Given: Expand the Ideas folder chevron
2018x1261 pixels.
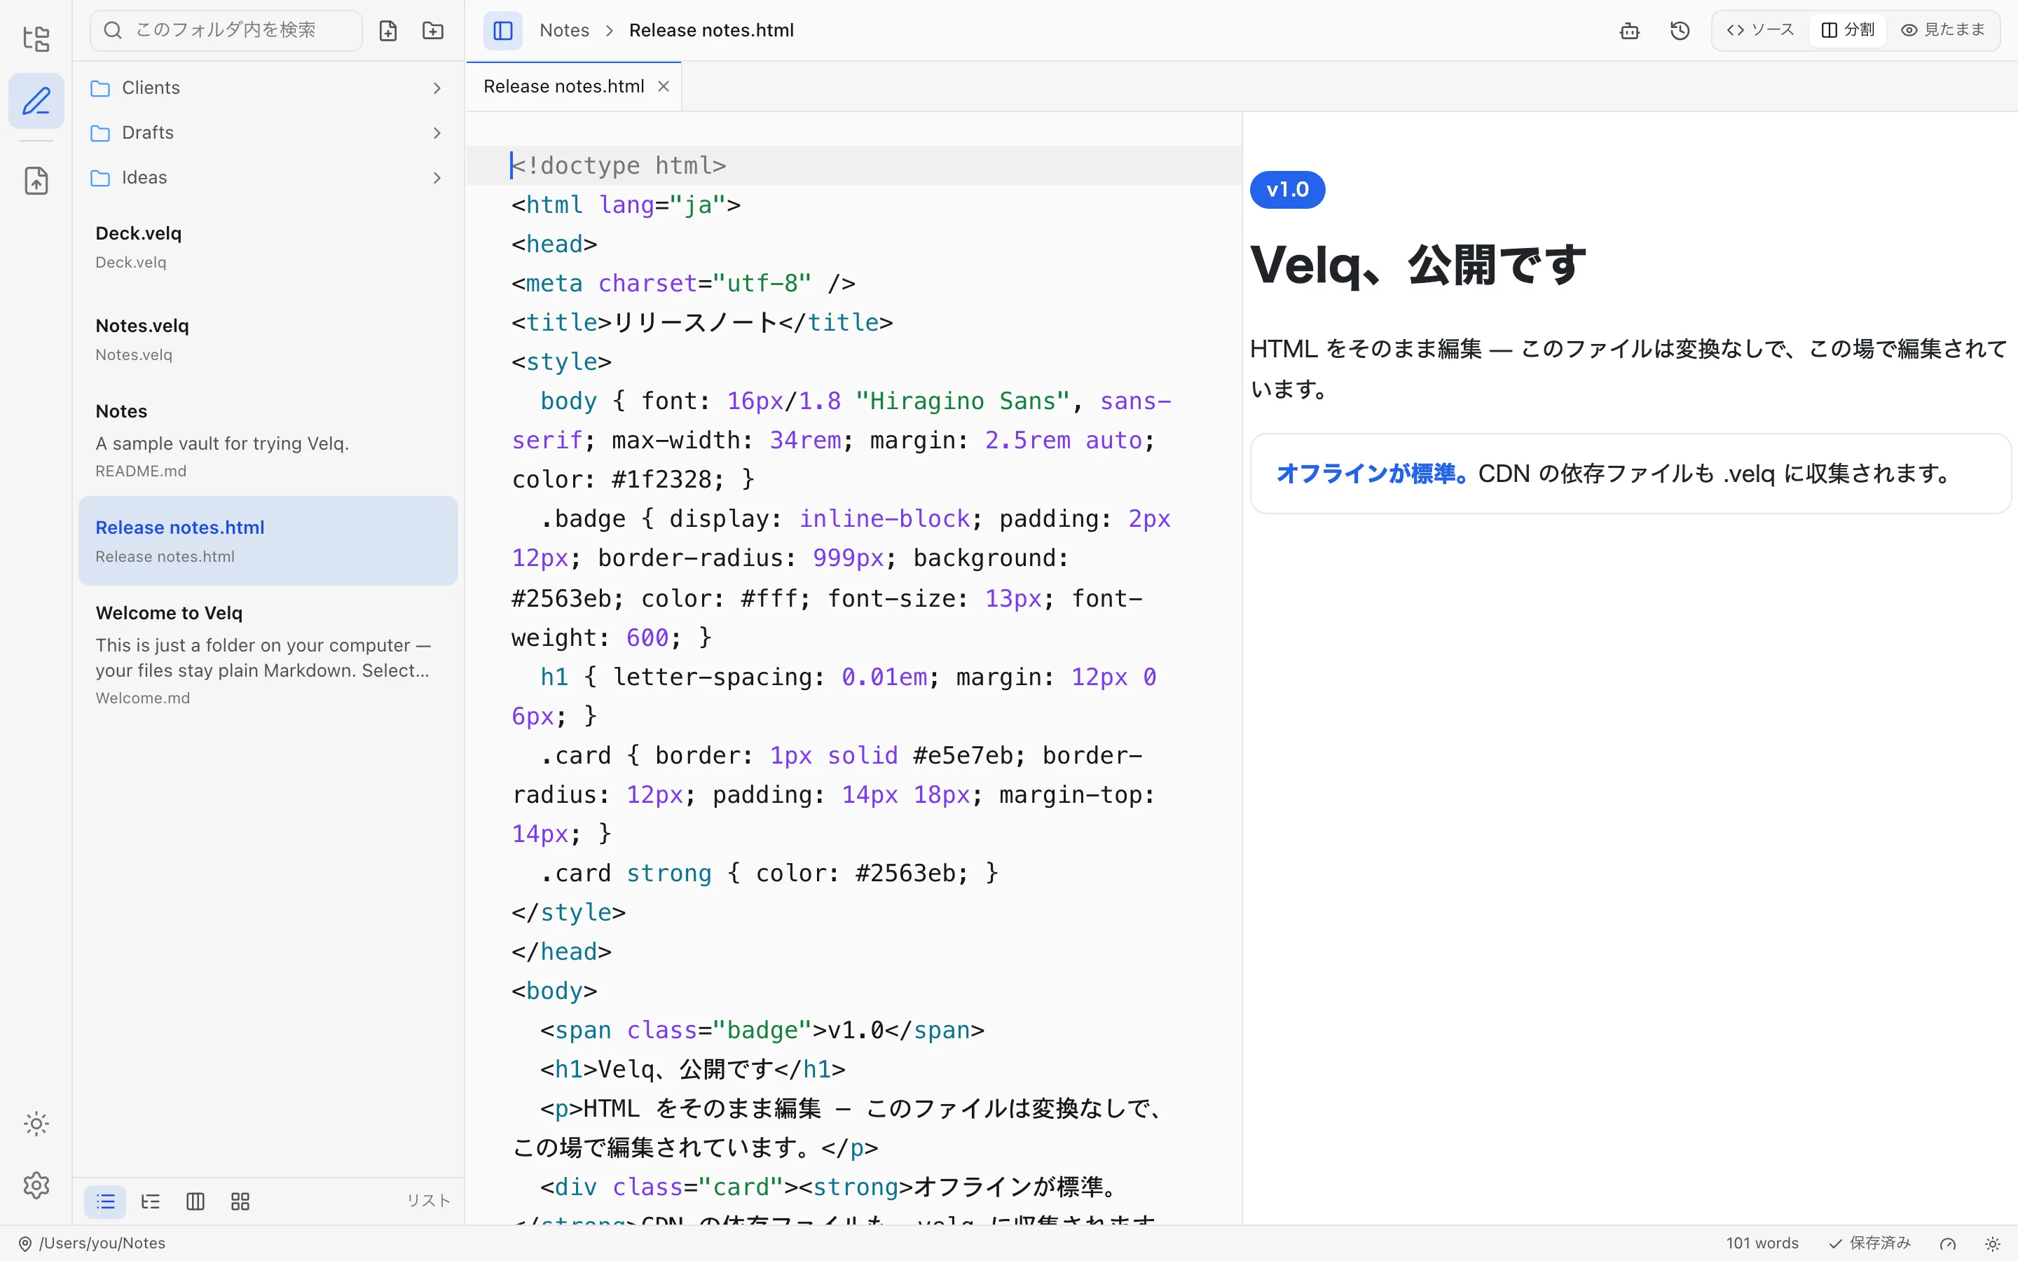Looking at the screenshot, I should coord(437,178).
